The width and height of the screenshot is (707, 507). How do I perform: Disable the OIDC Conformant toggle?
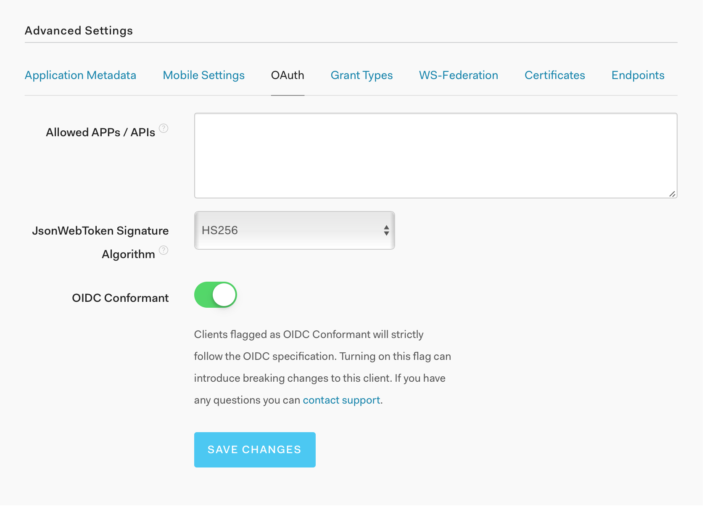point(215,295)
